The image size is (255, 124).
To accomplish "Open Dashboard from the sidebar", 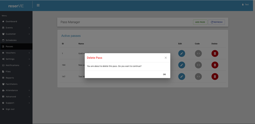I will (x=16, y=21).
